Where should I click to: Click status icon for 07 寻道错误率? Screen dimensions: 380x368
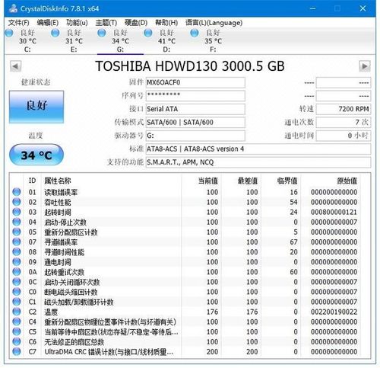(x=17, y=242)
